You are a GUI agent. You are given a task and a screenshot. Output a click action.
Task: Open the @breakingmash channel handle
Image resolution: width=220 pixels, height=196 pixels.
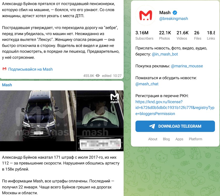pyautogui.click(x=174, y=18)
